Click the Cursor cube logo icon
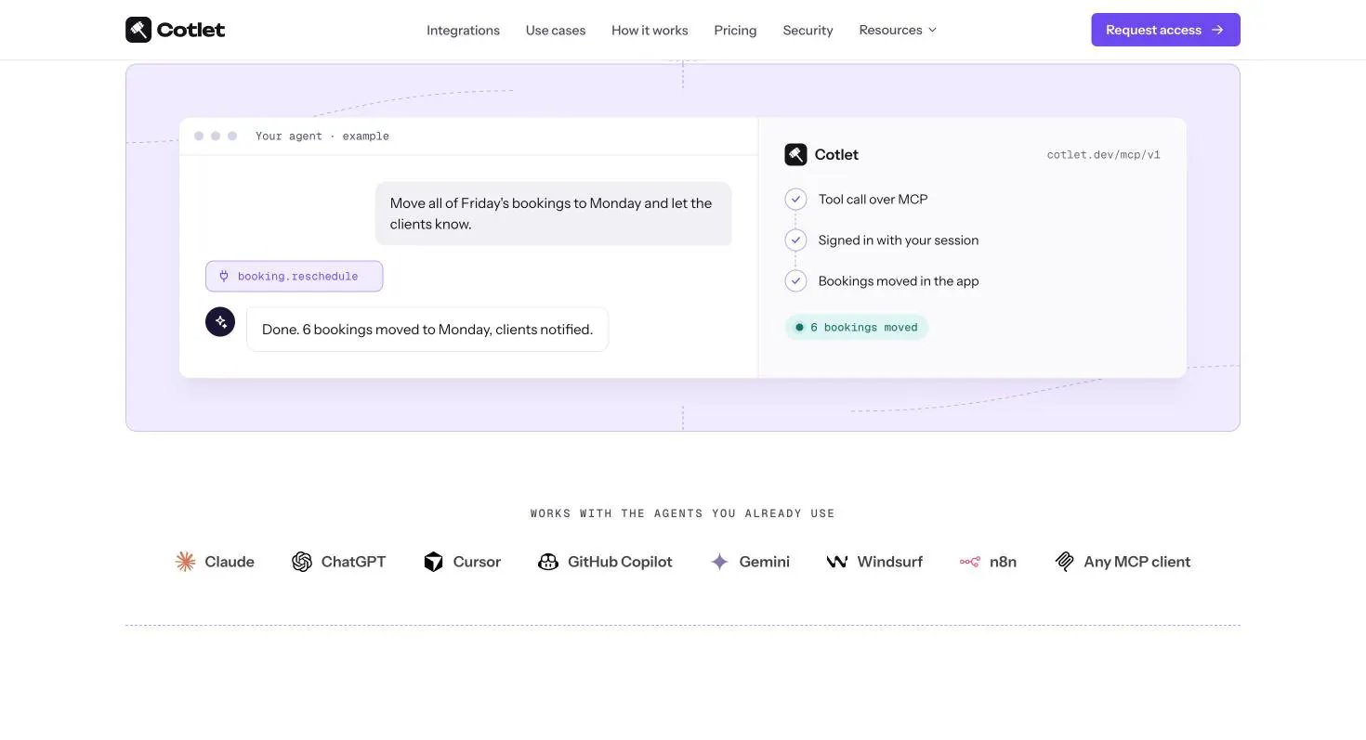The width and height of the screenshot is (1366, 740). [x=433, y=562]
